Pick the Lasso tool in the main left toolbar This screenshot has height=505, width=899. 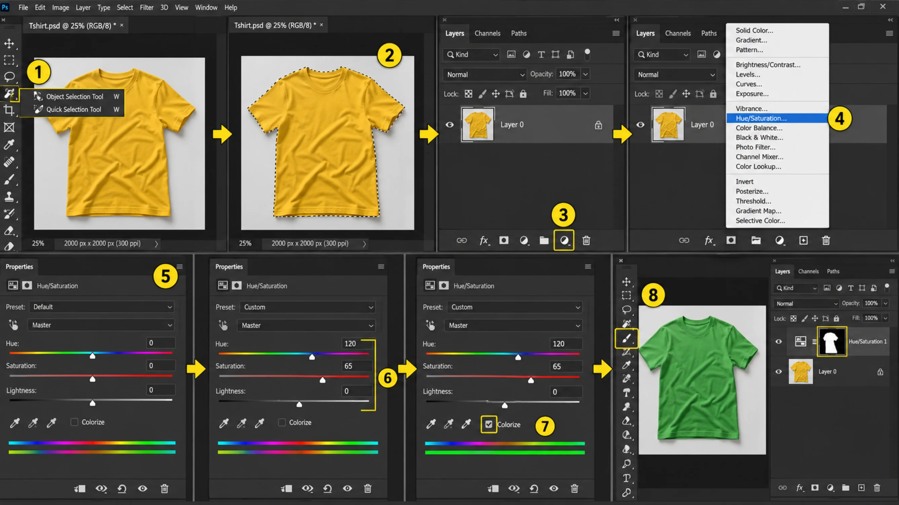(9, 76)
